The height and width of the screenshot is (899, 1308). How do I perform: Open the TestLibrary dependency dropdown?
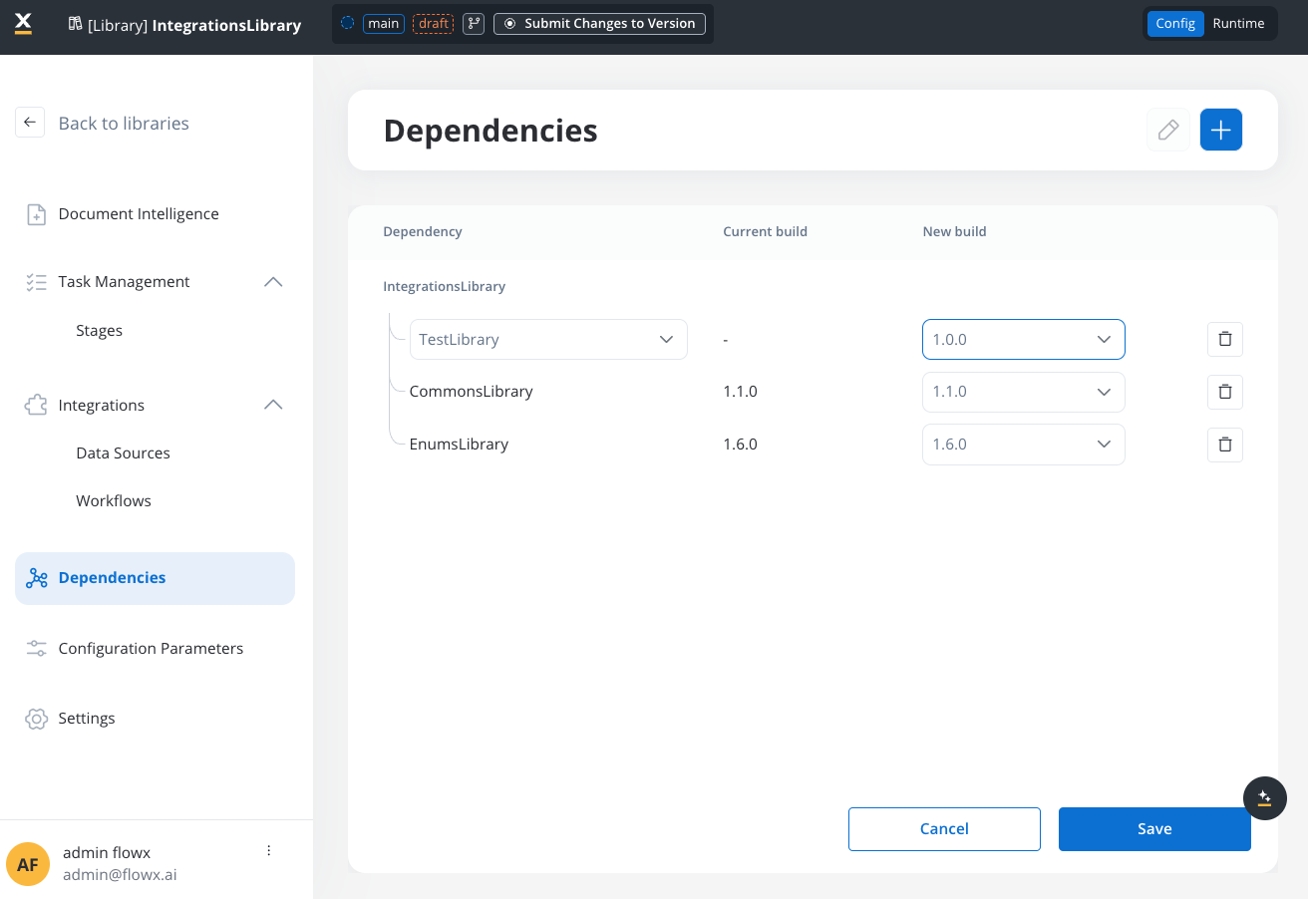click(548, 339)
